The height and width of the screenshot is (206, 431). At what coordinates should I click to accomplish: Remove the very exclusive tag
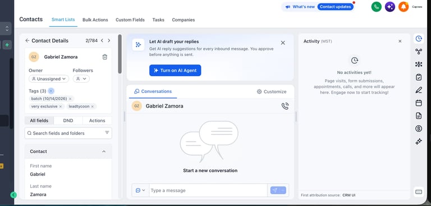pos(61,106)
